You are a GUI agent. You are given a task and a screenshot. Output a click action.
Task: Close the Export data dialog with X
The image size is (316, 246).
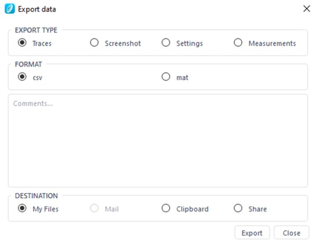pos(307,9)
